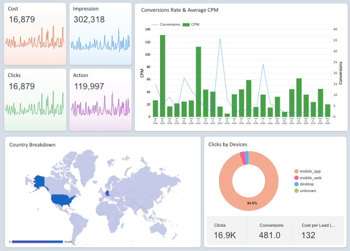Click the Country Breakdown title
Image resolution: width=350 pixels, height=251 pixels.
32,145
